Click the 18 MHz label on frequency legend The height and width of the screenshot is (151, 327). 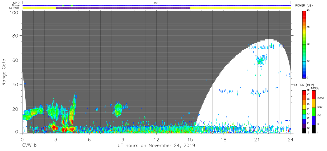pyautogui.click(x=308, y=91)
